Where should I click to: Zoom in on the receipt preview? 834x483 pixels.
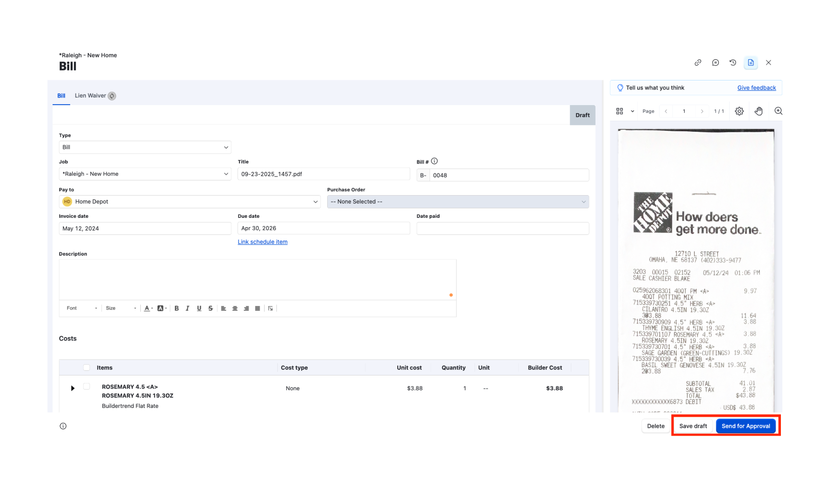[779, 111]
